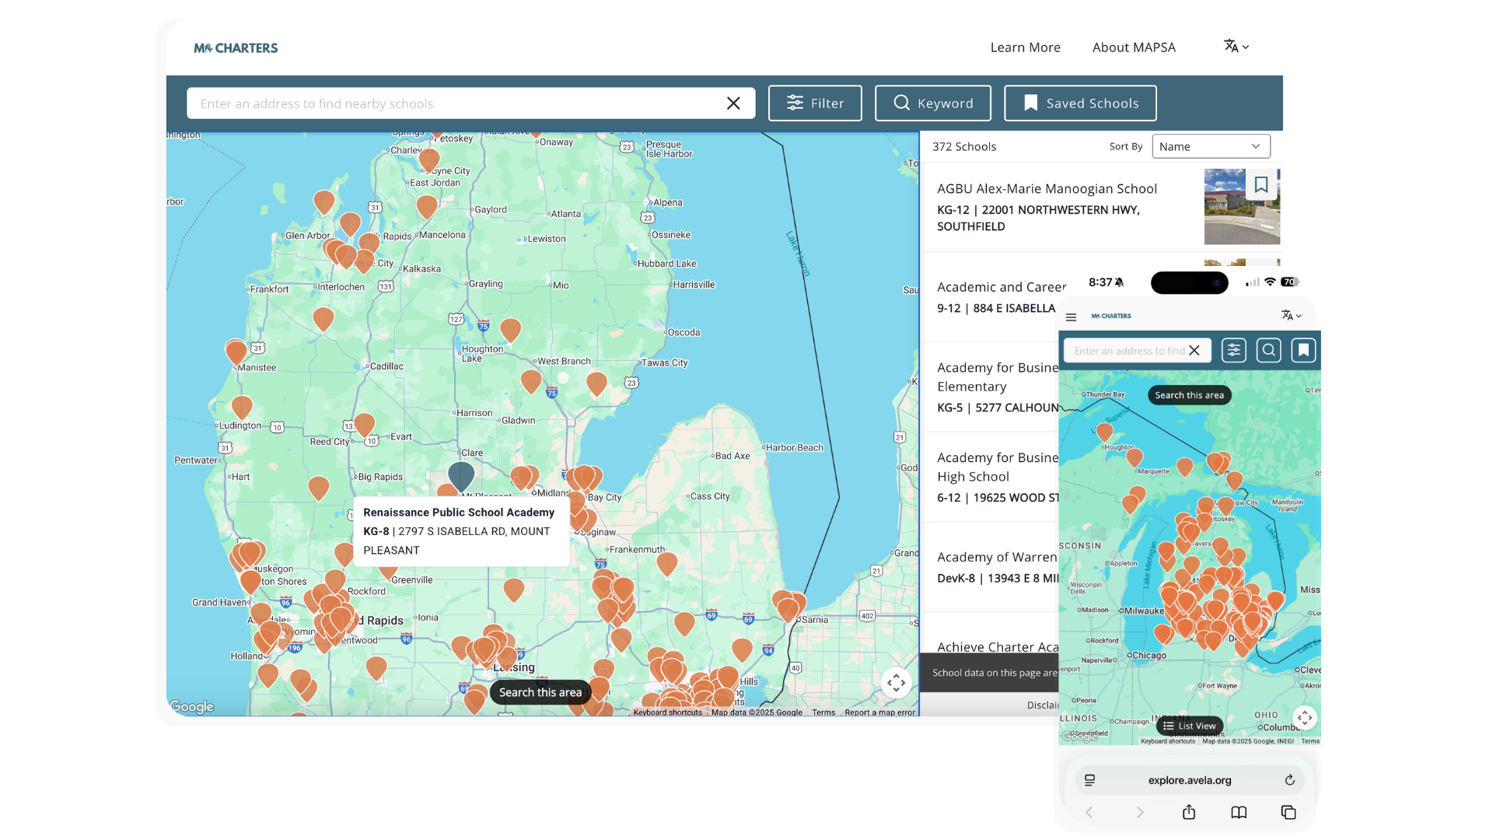Open the Keyword search button
Screen dimensions: 1493x840
[932, 103]
